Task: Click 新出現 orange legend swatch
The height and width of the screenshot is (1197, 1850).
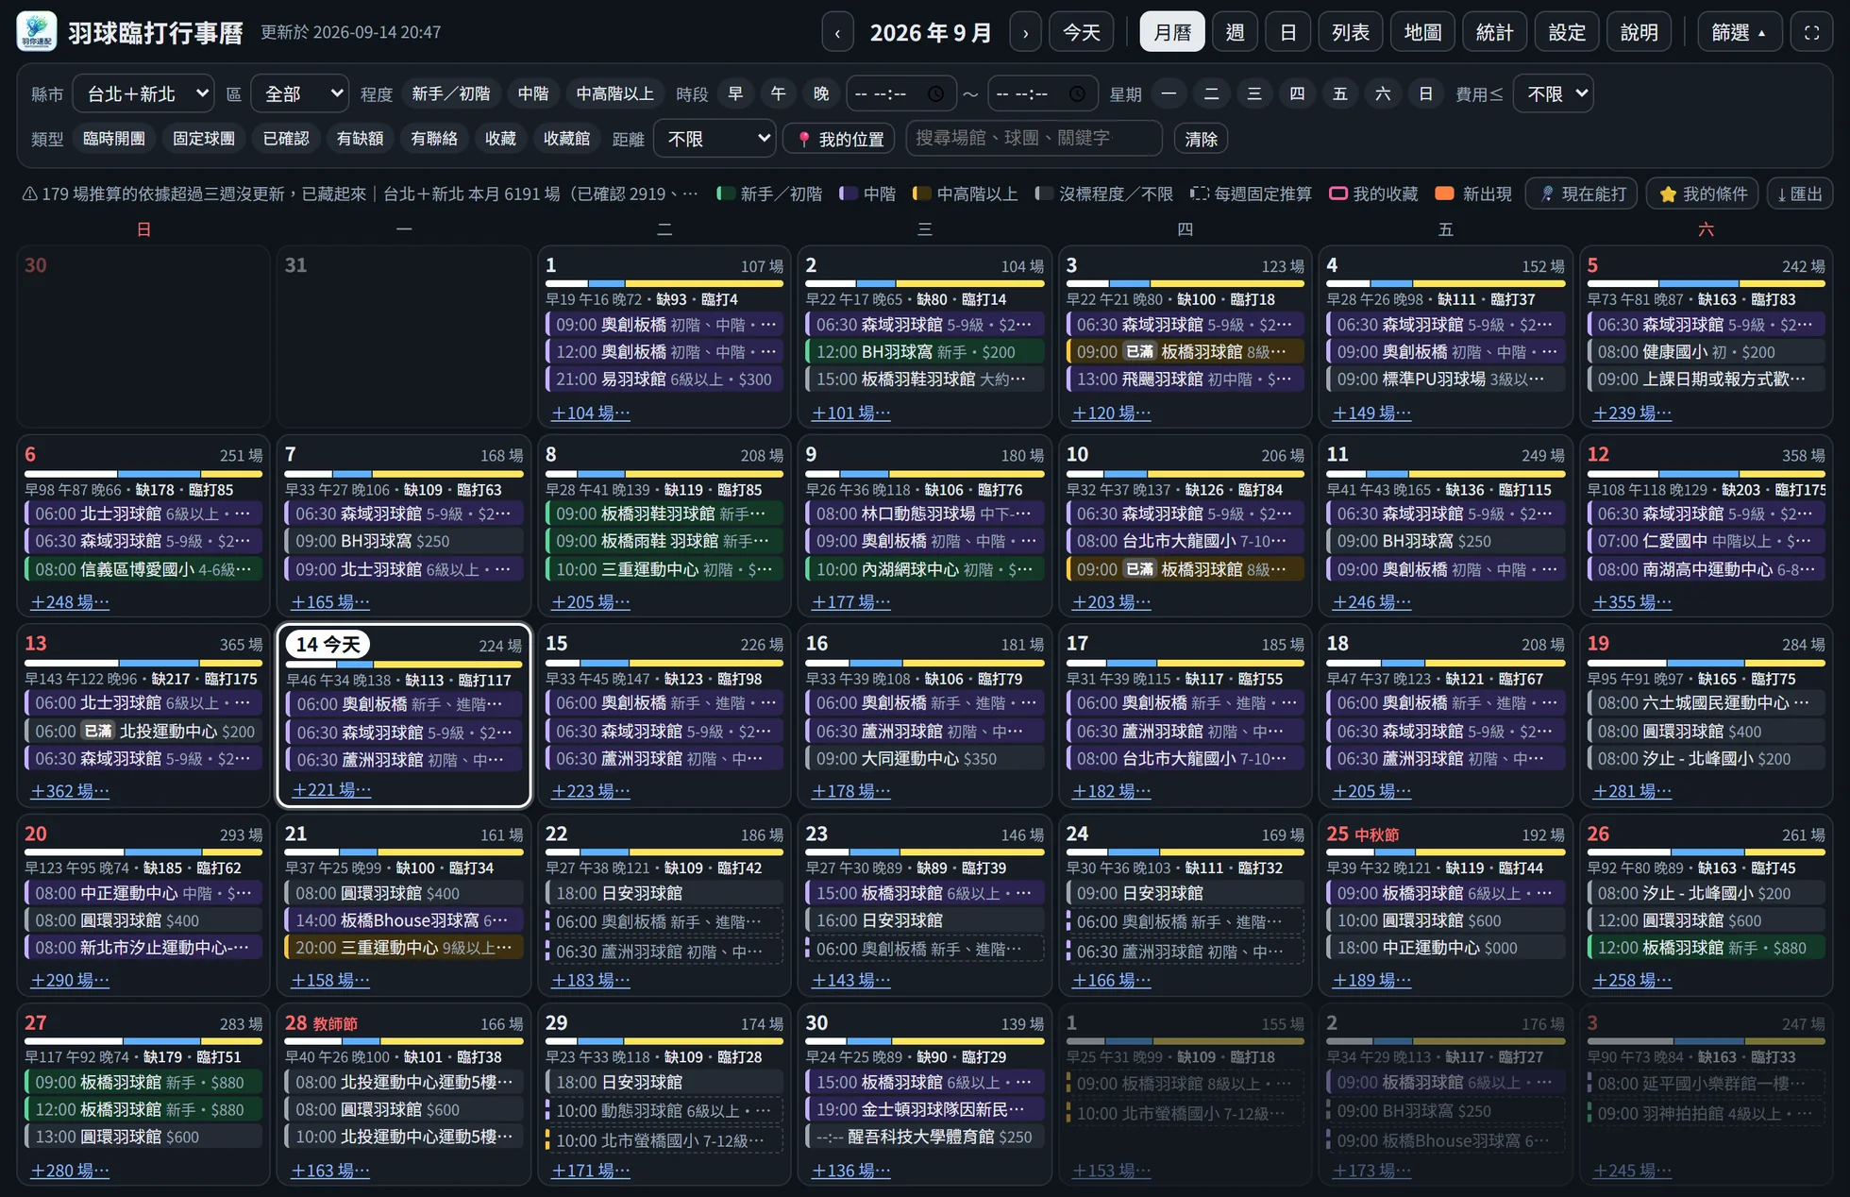Action: tap(1444, 194)
